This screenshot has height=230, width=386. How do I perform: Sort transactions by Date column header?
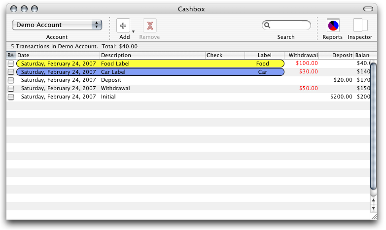tap(58, 55)
